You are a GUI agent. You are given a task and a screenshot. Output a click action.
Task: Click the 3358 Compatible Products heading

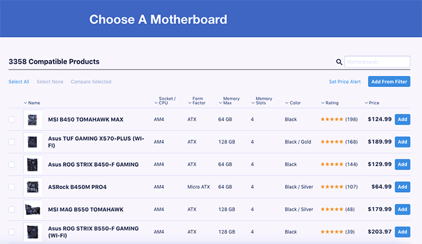click(54, 62)
